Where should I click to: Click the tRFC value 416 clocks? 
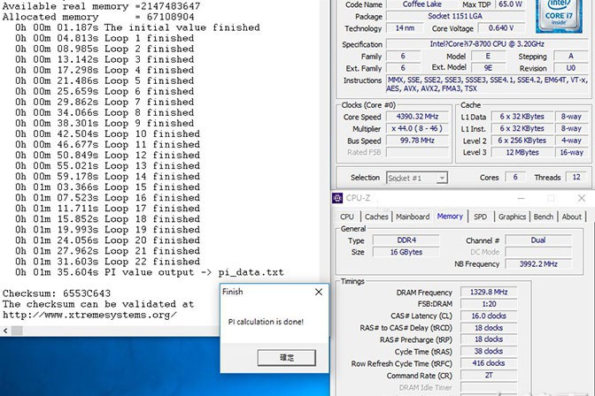[489, 363]
